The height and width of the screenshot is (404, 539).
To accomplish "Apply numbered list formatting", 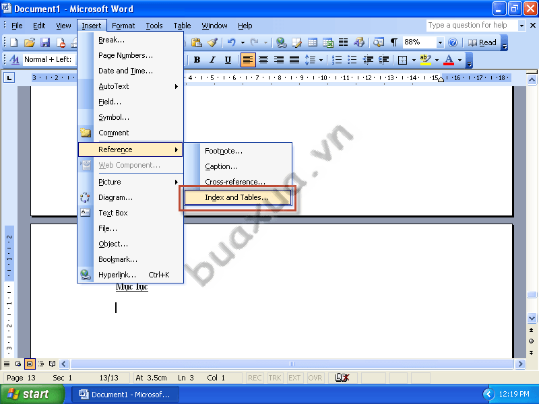I will tap(336, 60).
